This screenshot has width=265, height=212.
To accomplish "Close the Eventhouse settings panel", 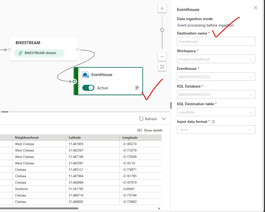I will coord(256,8).
